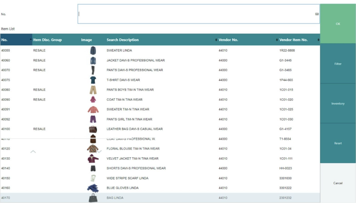Click the Vendor No. column header
This screenshot has height=203, width=356.
[x=228, y=40]
